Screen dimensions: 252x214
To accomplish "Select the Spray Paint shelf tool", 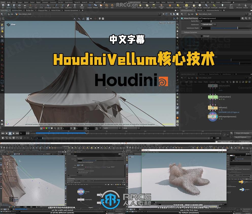I will (68, 6).
